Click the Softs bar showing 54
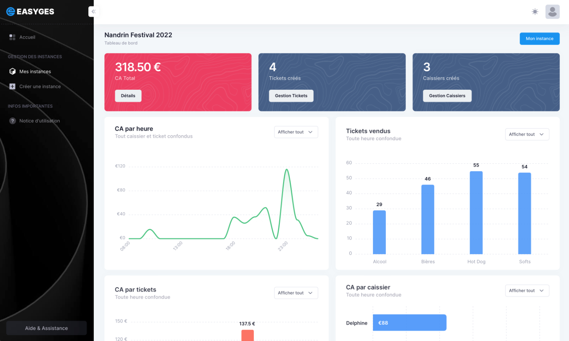The image size is (569, 341). [x=525, y=213]
